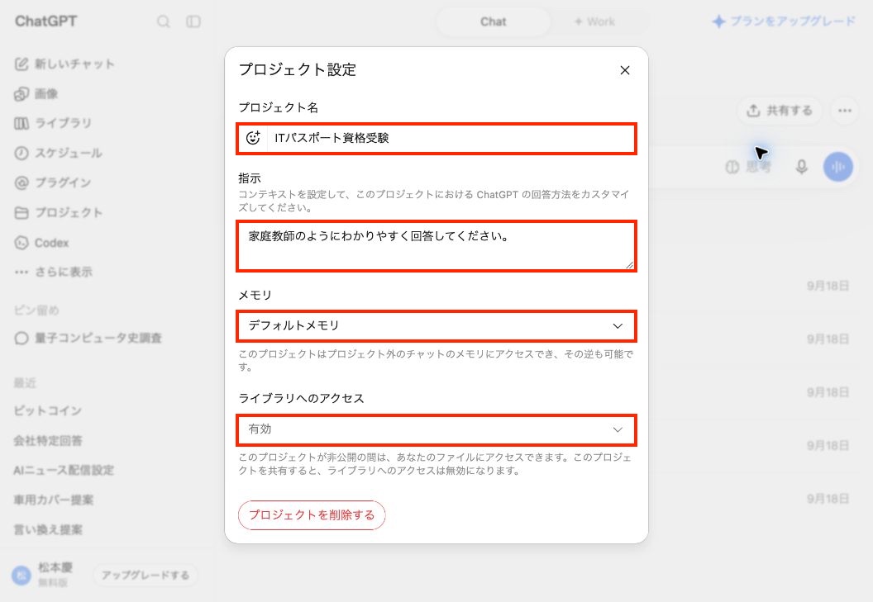This screenshot has width=873, height=602.
Task: Switch to the Work tab
Action: [594, 21]
